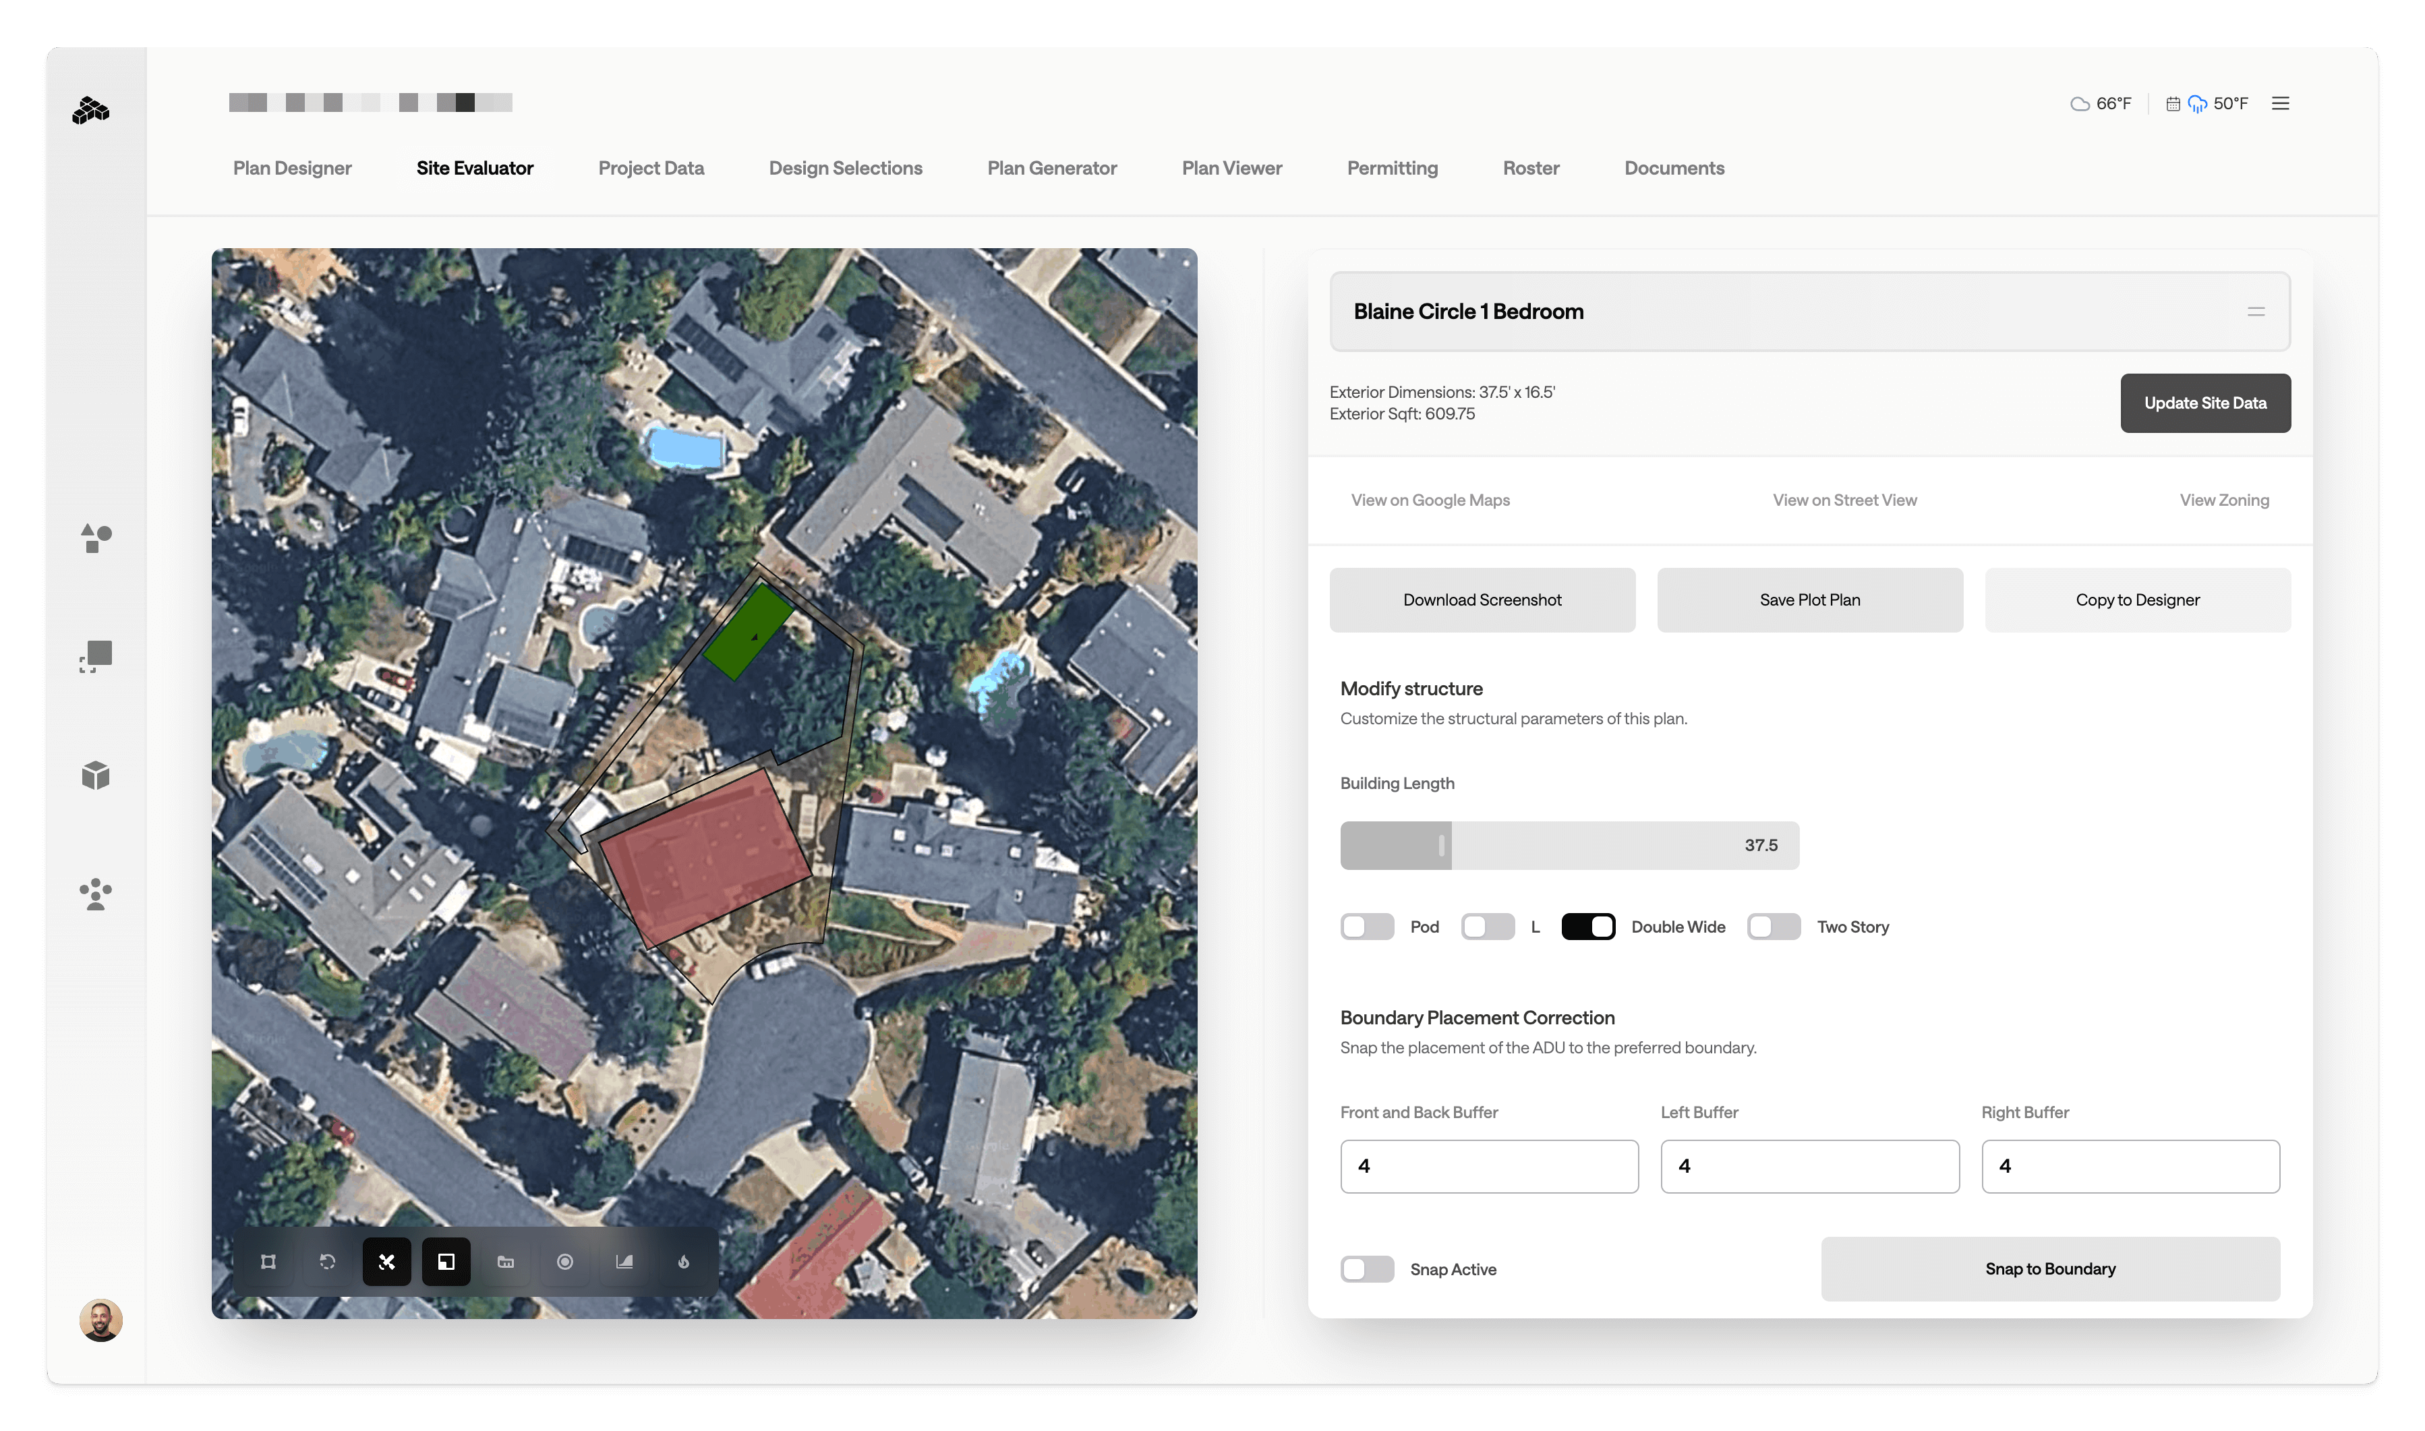Open the team/people panel in the sidebar
The width and height of the screenshot is (2425, 1431).
point(96,895)
